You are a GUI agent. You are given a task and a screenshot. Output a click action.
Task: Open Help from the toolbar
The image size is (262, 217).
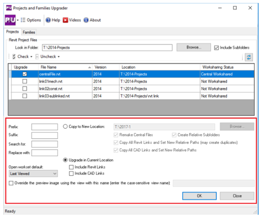click(53, 20)
